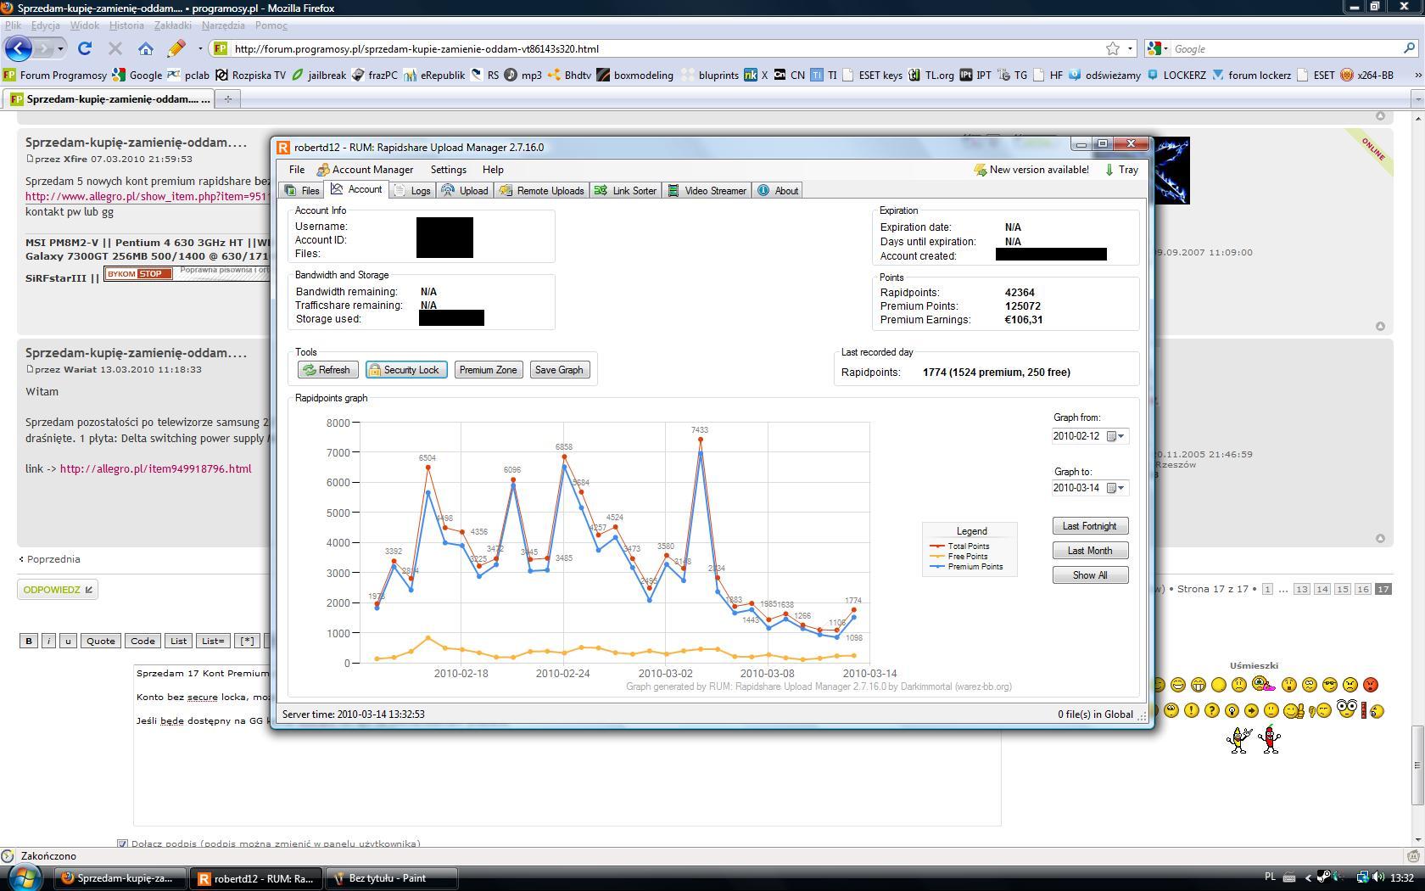Viewport: 1425px width, 891px height.
Task: Open Premium Zone
Action: (x=488, y=370)
